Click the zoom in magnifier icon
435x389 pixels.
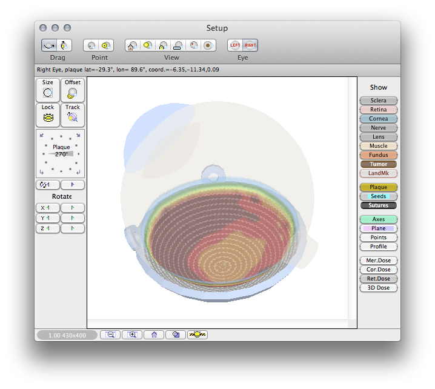click(x=132, y=334)
